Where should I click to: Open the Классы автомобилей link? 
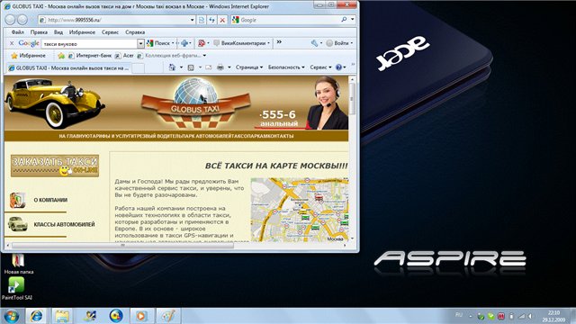[64, 224]
